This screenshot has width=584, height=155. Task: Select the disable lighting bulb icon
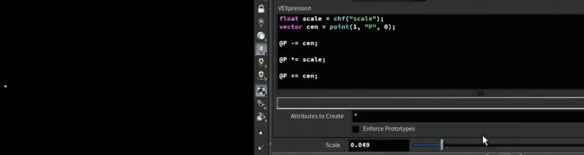(x=261, y=22)
